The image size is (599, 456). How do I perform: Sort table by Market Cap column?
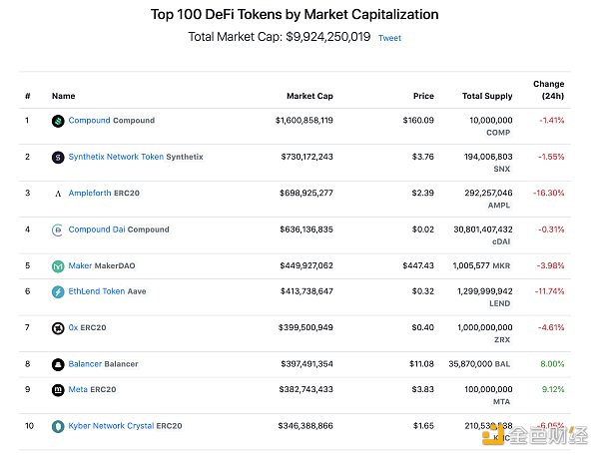tap(310, 97)
